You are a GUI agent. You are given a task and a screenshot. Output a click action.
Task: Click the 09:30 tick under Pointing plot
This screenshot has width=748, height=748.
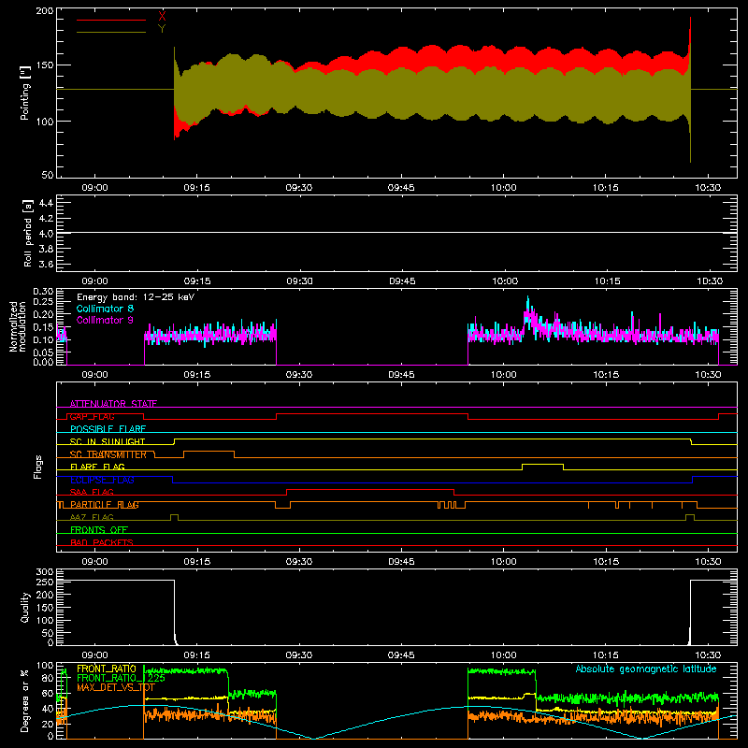click(299, 188)
